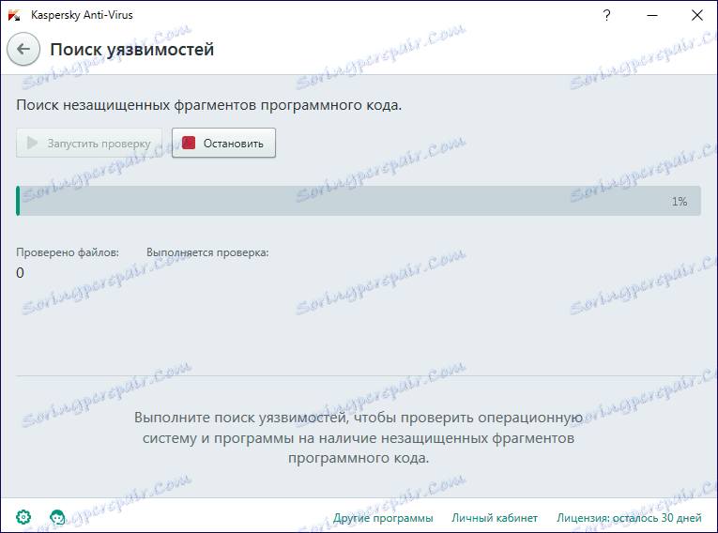Viewport: 718px width, 533px height.
Task: Open help with the question mark
Action: coord(606,16)
